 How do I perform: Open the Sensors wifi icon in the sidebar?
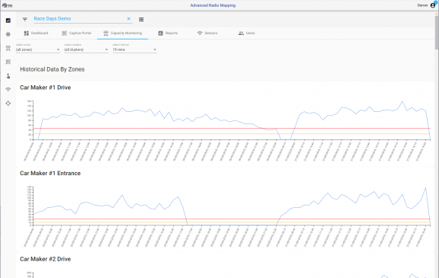coord(8,90)
